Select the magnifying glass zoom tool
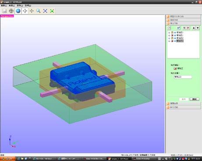The width and height of the screenshot is (202, 161). pyautogui.click(x=39, y=11)
